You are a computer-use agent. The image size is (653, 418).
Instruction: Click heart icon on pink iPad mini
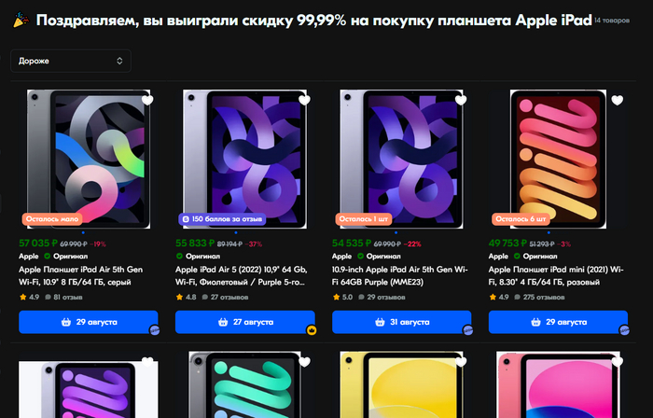point(618,100)
